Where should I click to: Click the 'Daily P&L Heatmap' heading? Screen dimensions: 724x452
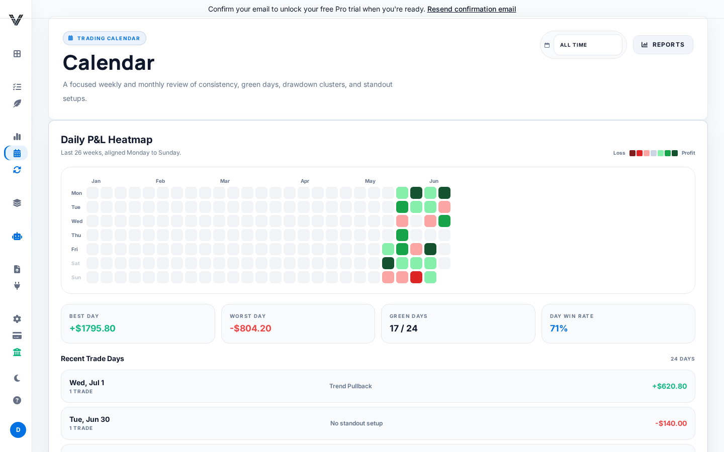tap(107, 140)
